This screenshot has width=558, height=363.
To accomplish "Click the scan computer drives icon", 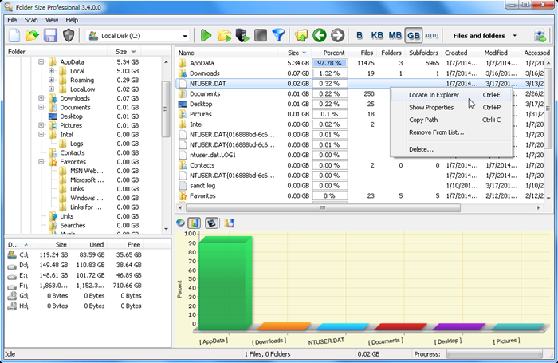I will click(242, 36).
